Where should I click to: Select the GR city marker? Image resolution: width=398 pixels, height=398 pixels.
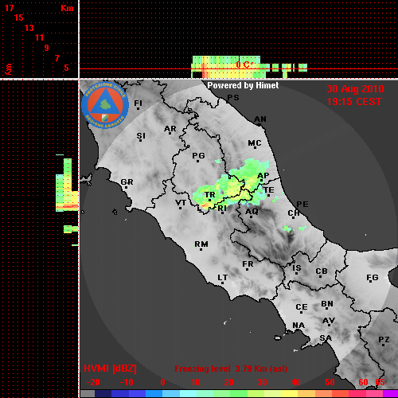click(x=127, y=188)
